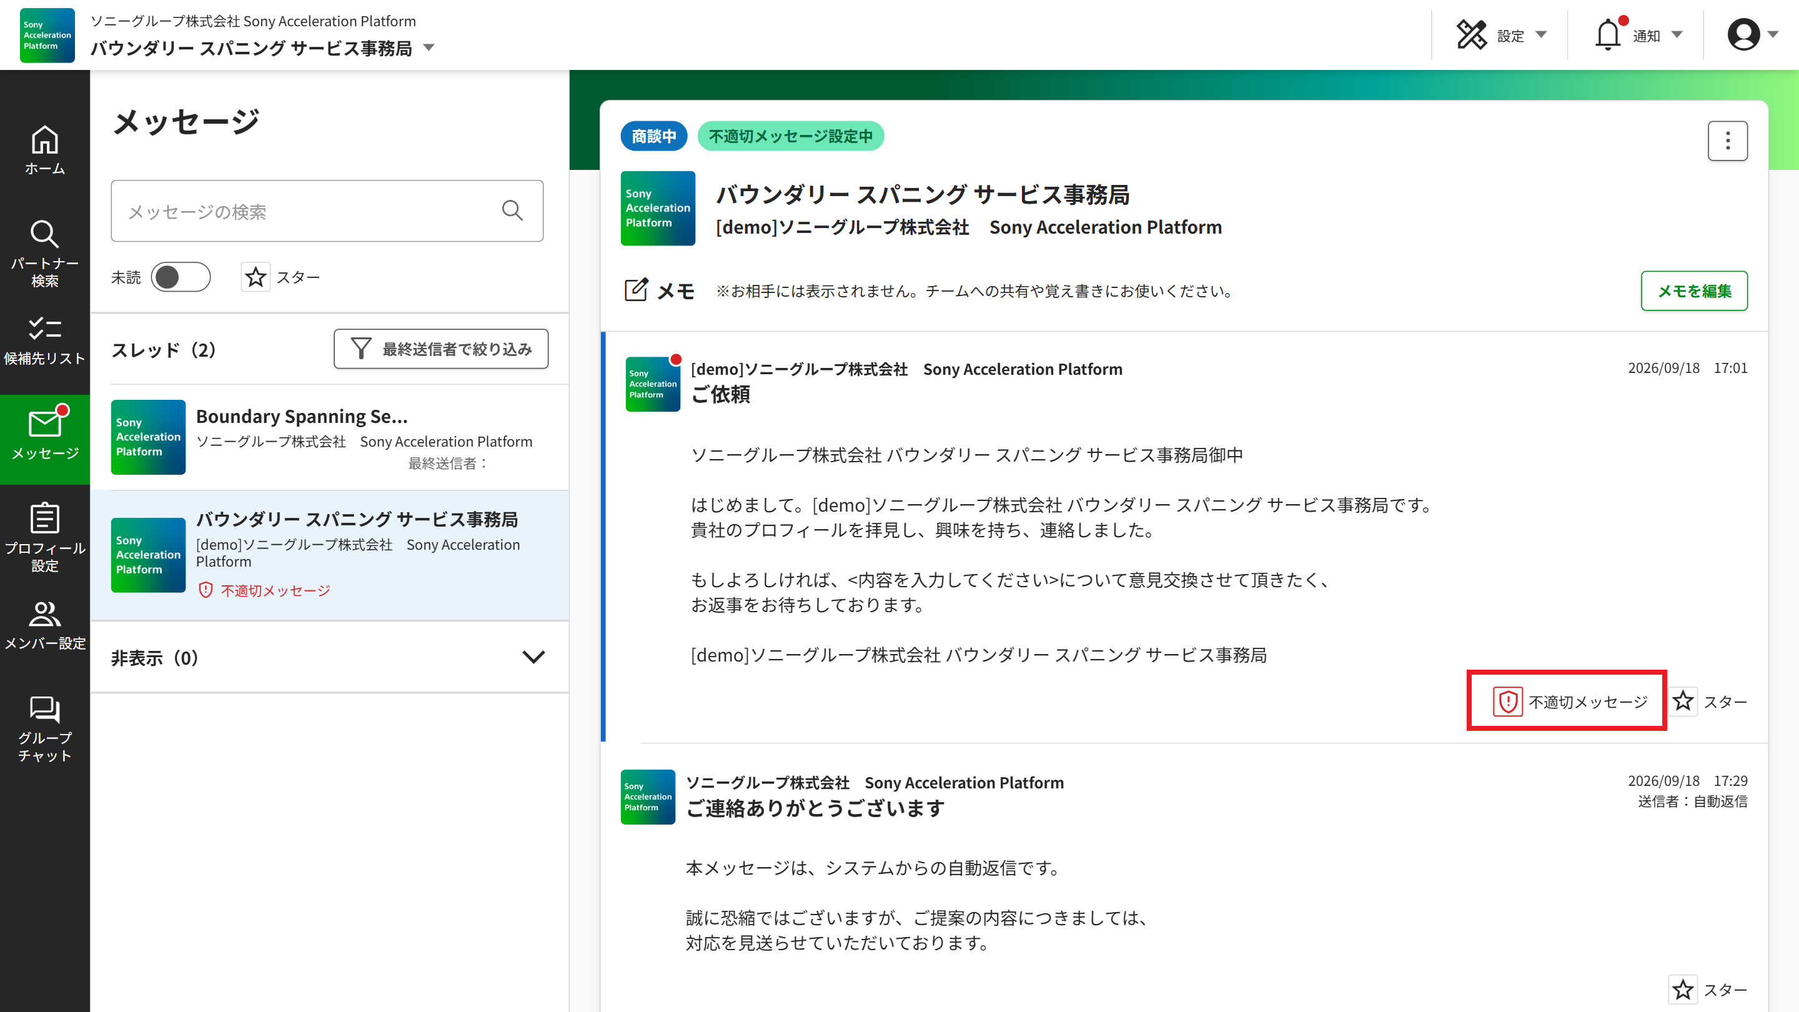Select the Boundary Spanning Se... thread title

302,416
